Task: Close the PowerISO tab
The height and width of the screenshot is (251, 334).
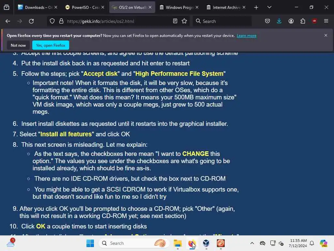Action: [x=103, y=7]
